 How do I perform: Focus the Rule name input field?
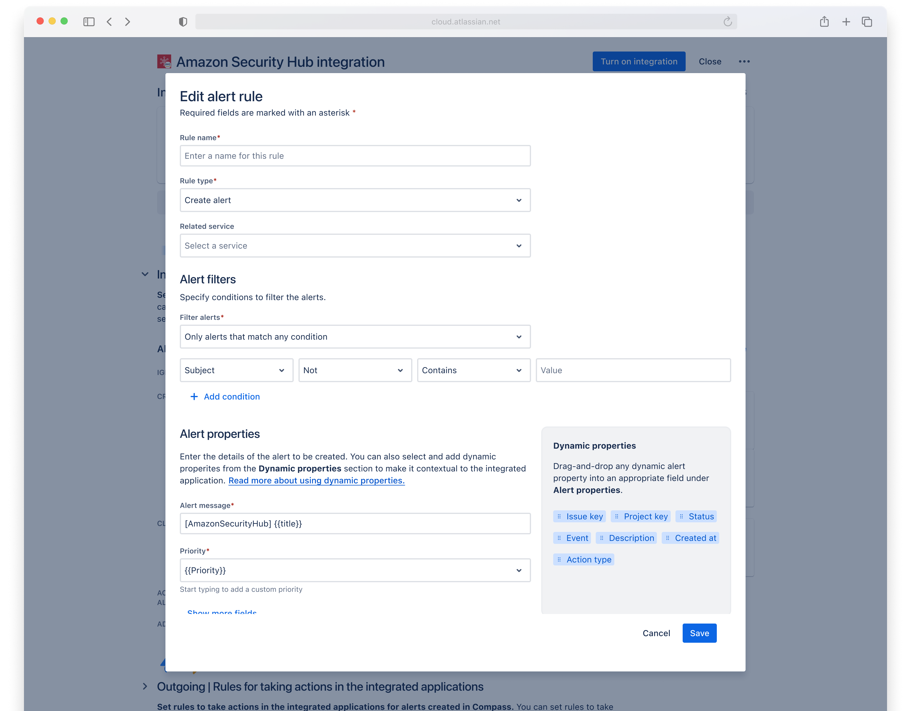[x=355, y=156]
